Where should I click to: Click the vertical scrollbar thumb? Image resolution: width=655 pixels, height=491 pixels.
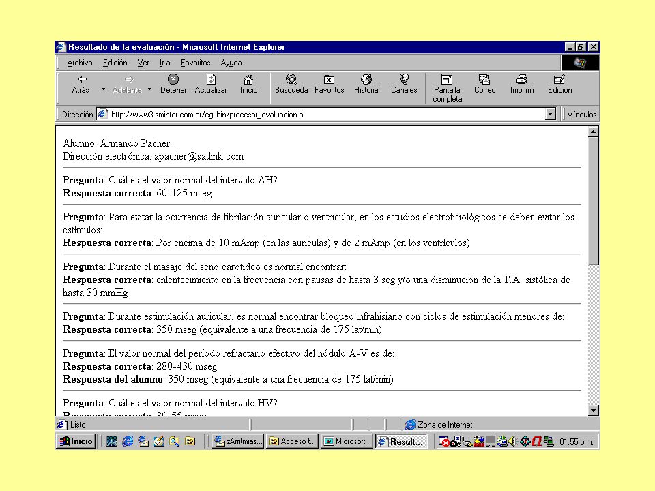coord(593,201)
